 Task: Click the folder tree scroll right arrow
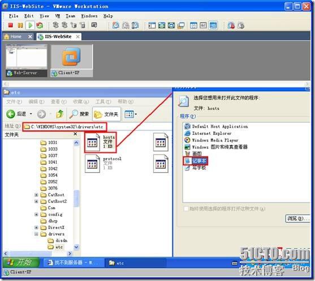(70, 253)
